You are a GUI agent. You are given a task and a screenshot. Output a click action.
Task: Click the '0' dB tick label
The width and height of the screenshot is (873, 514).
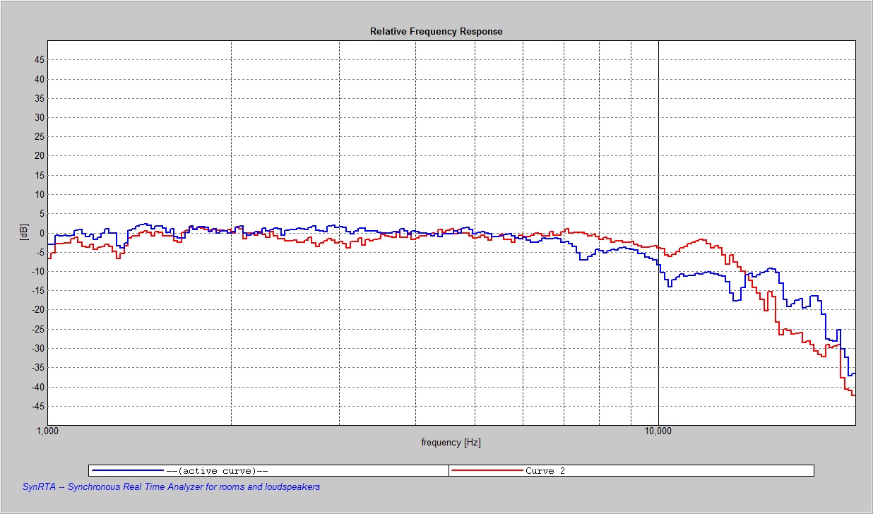42,233
